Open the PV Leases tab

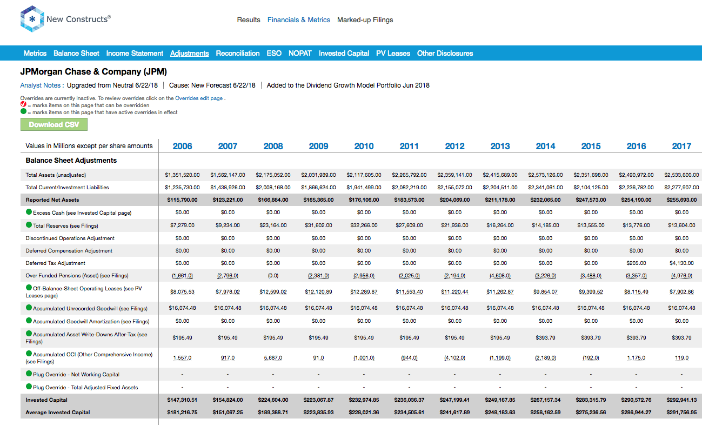[393, 54]
